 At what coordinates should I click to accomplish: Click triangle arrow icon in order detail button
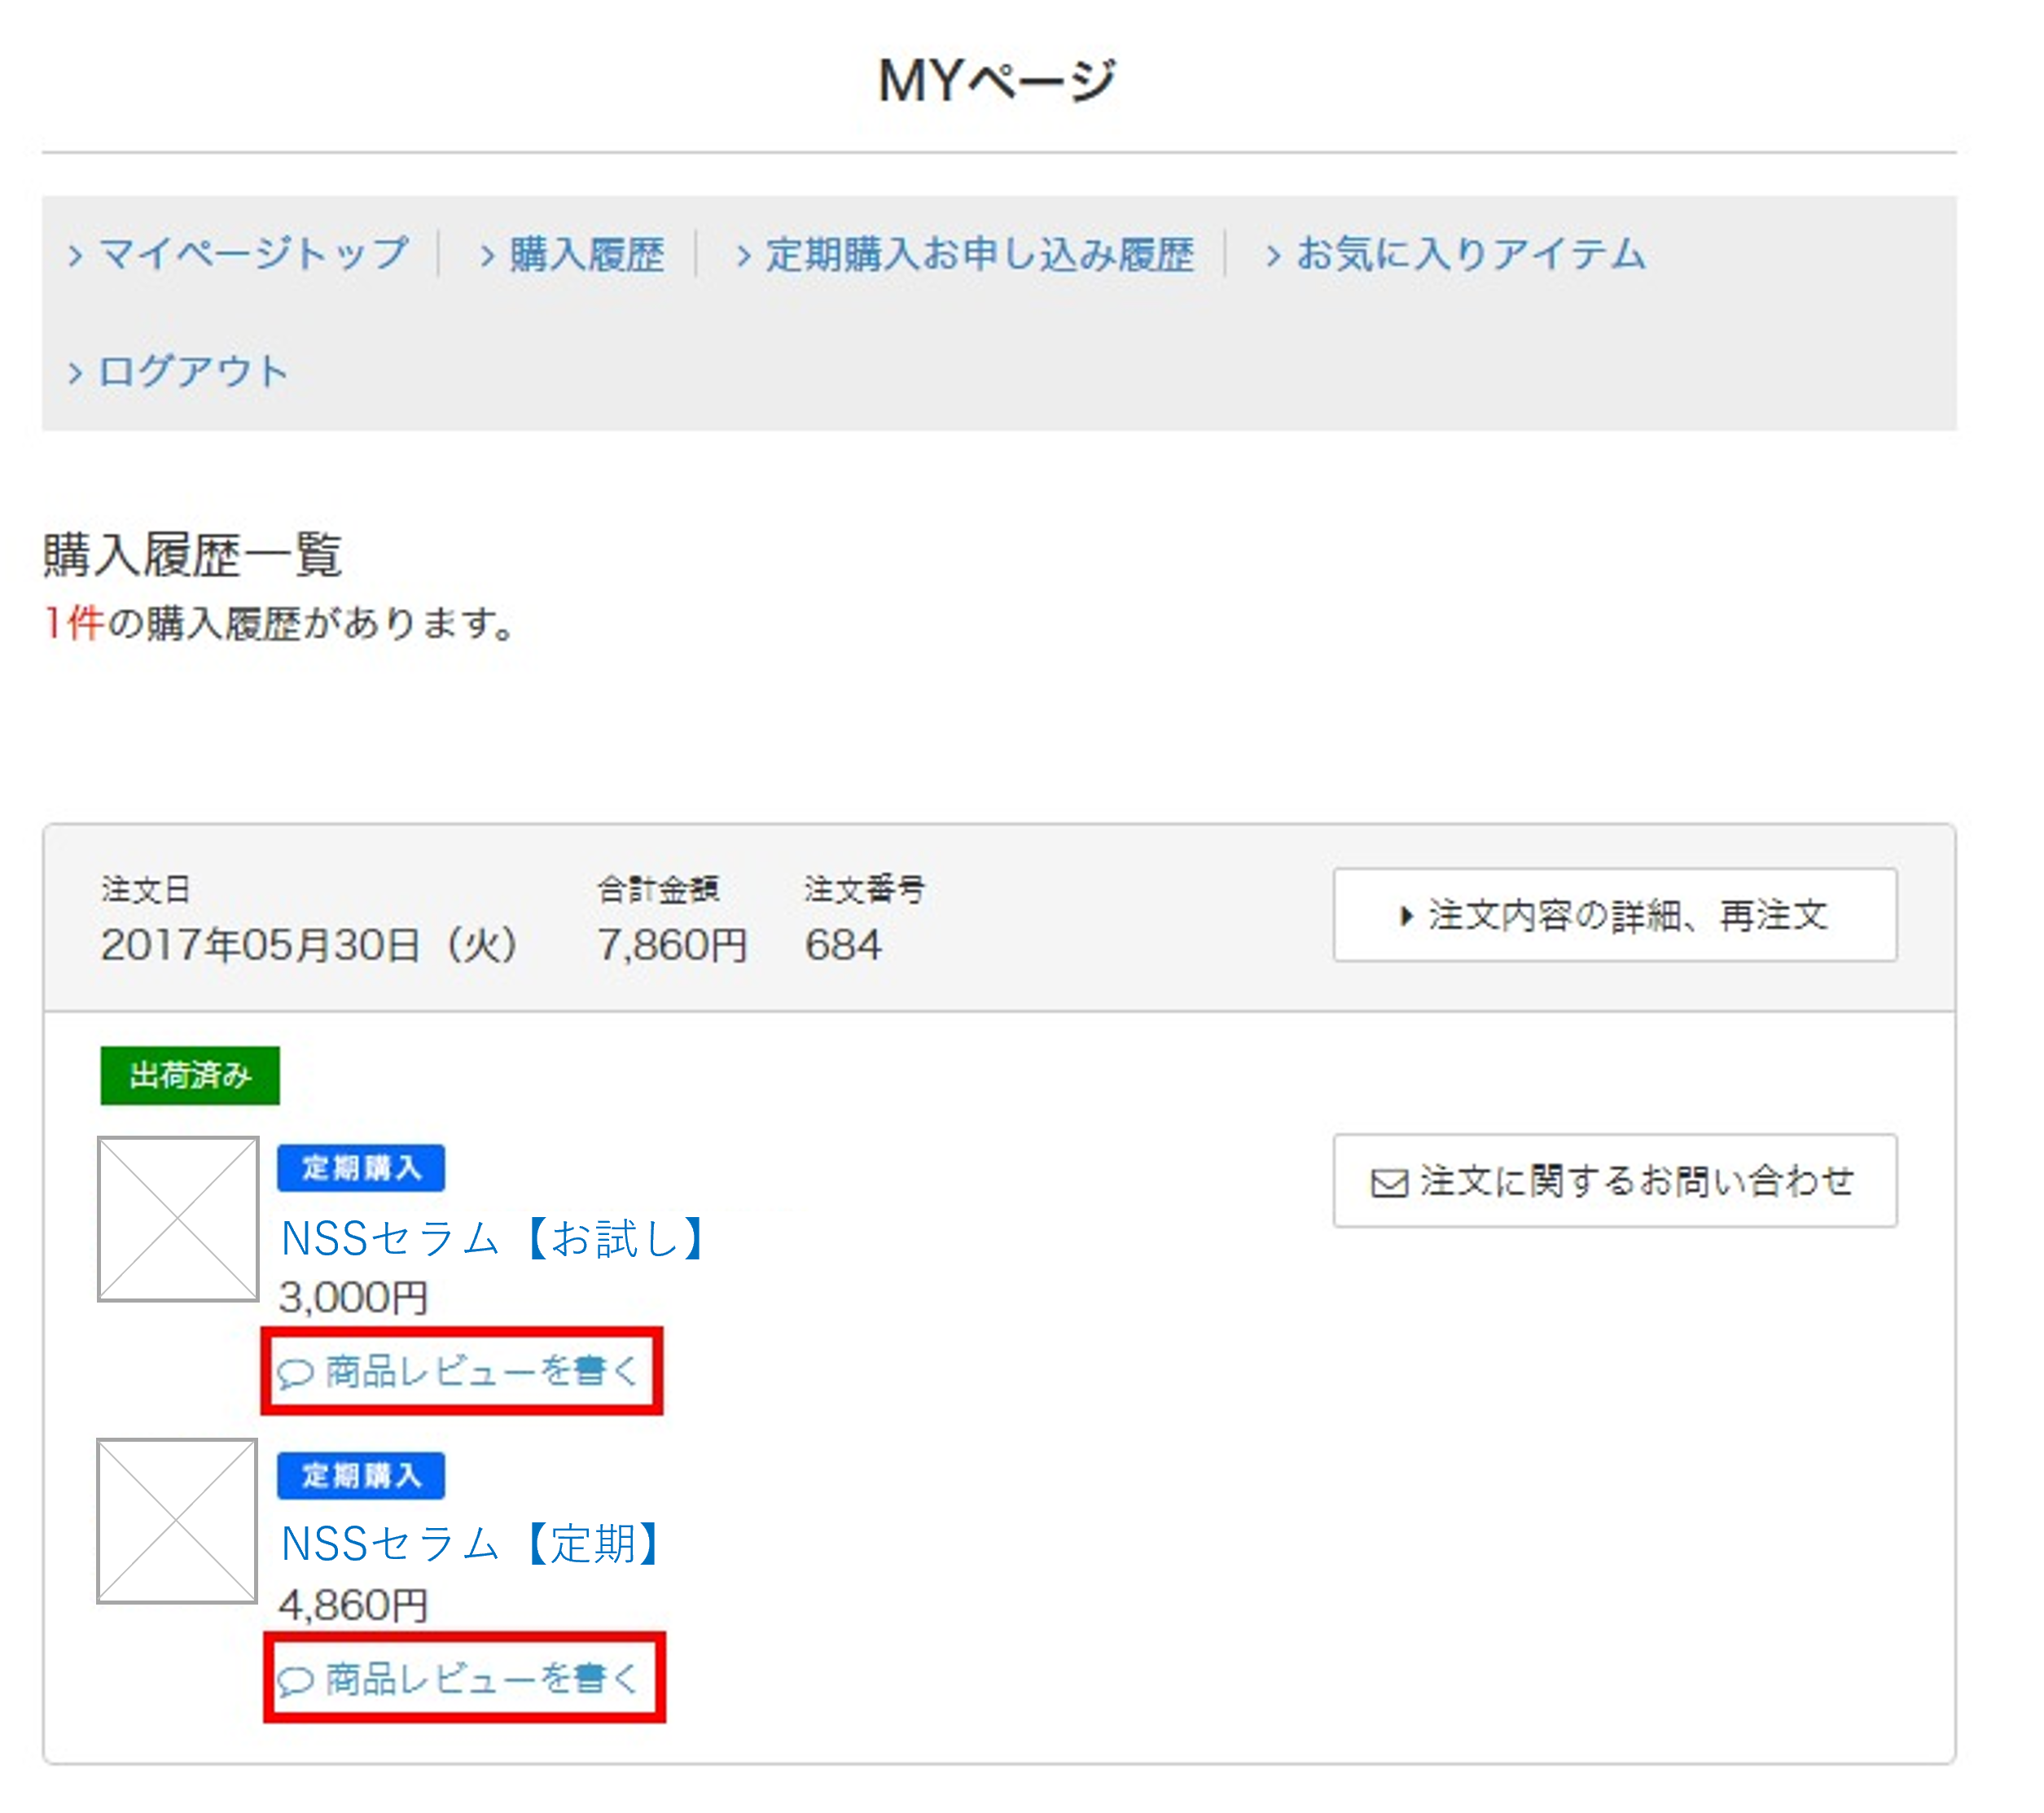1406,916
